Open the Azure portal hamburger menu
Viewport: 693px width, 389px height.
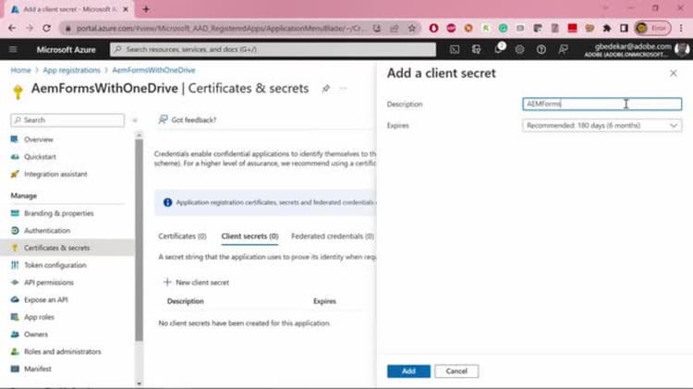[x=13, y=50]
